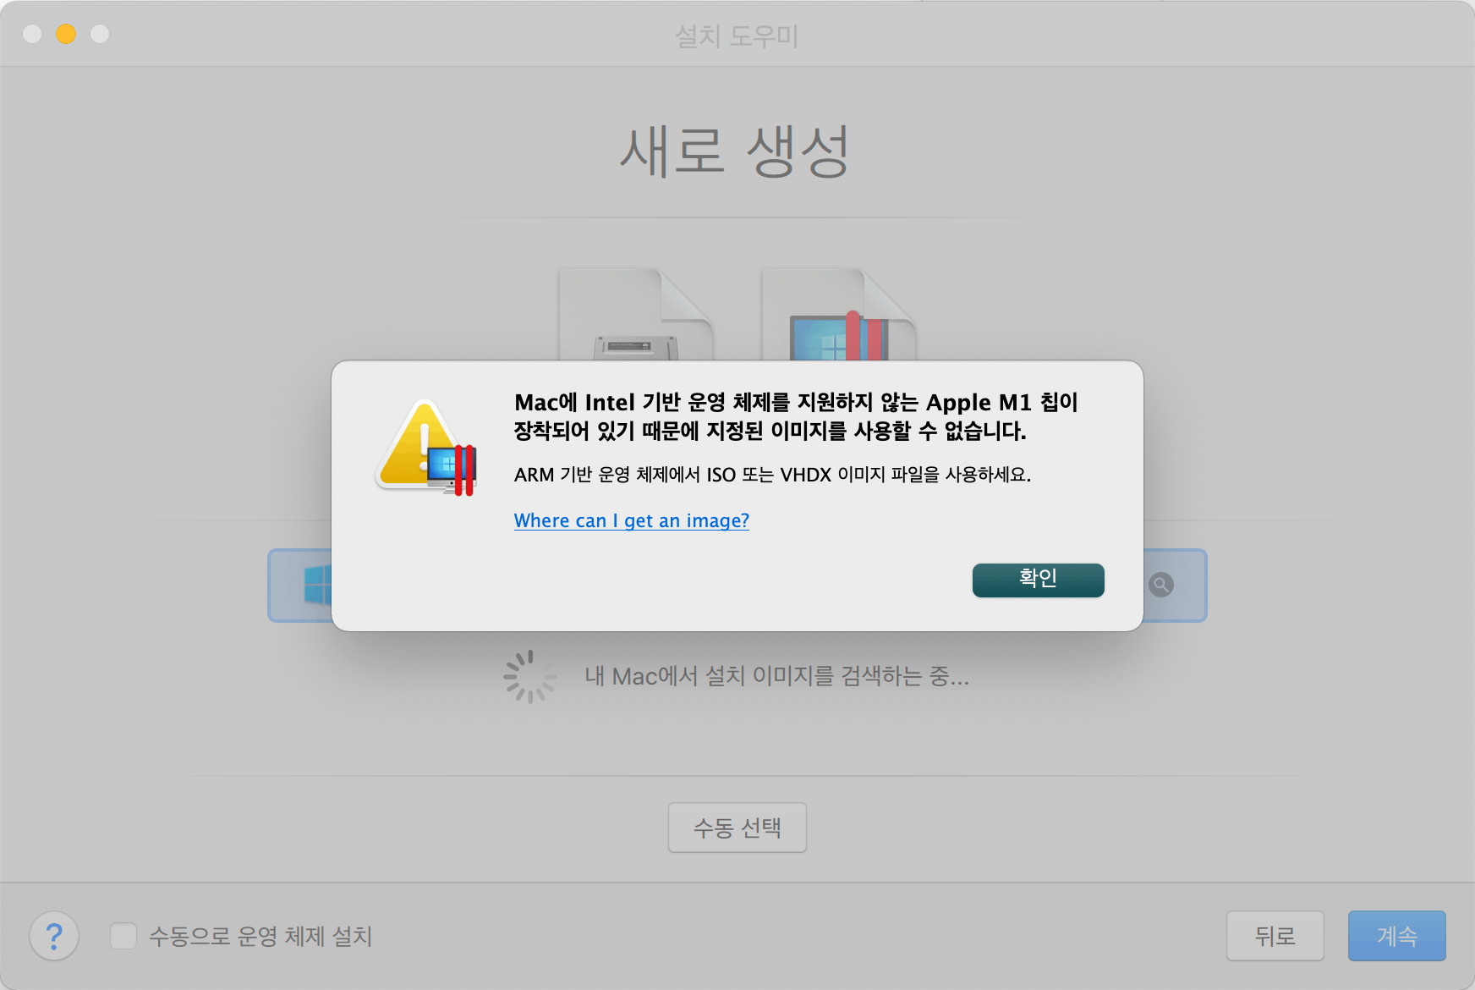This screenshot has width=1475, height=990.
Task: Click the 뒤로 button
Action: [1275, 936]
